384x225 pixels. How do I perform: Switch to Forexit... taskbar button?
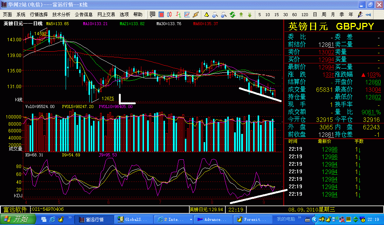253,220
